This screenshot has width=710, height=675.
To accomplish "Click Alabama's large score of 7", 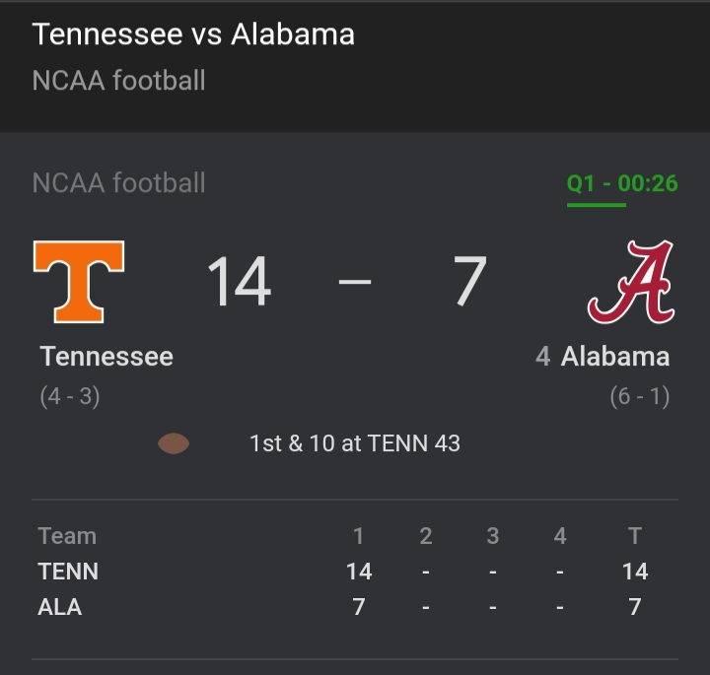I will click(469, 282).
